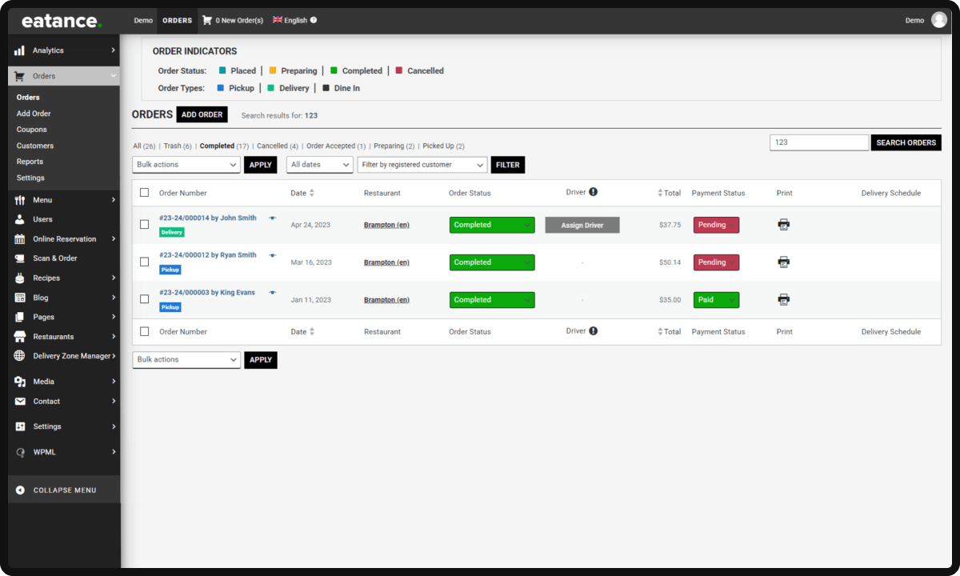This screenshot has width=960, height=576.
Task: Click the Contact envelope icon
Action: (19, 402)
